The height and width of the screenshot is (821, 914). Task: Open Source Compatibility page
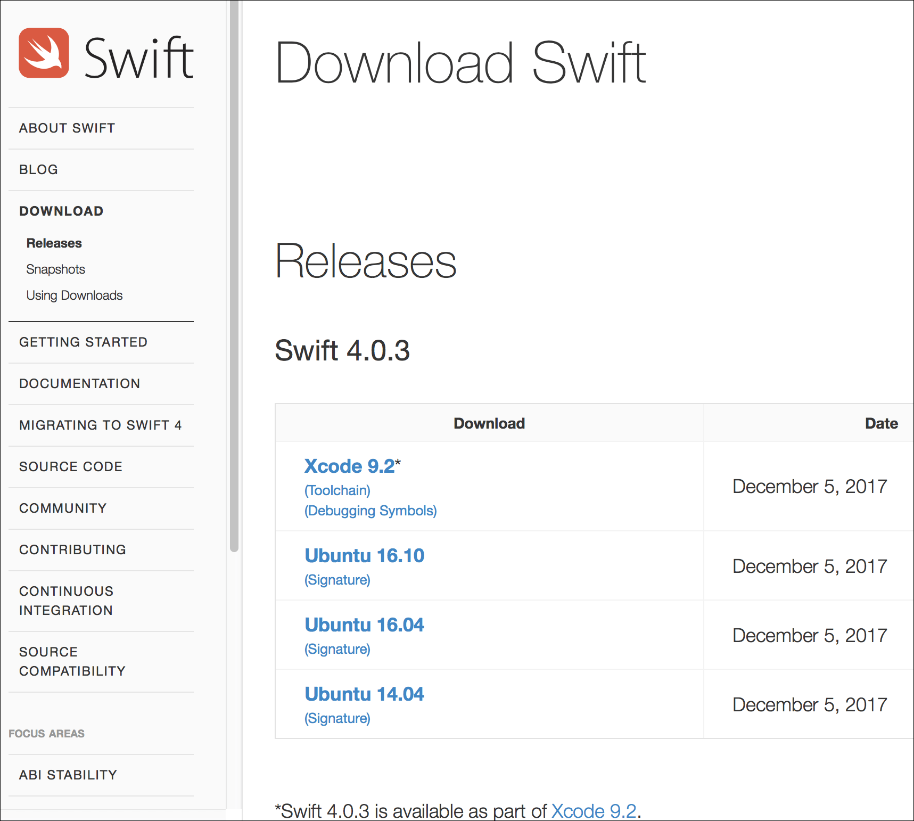[x=72, y=662]
